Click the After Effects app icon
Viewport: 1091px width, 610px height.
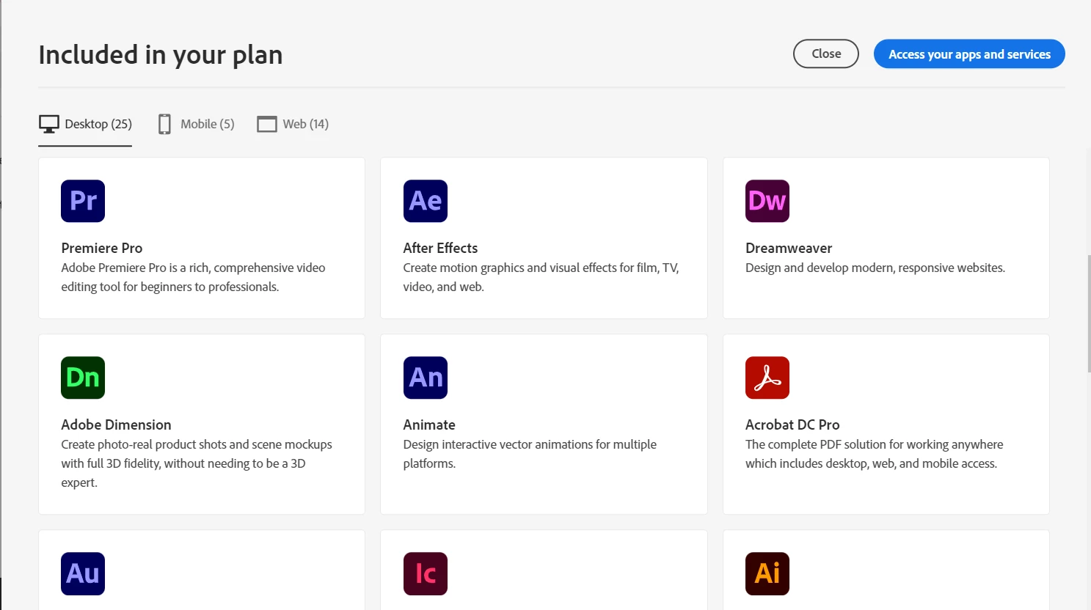pyautogui.click(x=426, y=201)
